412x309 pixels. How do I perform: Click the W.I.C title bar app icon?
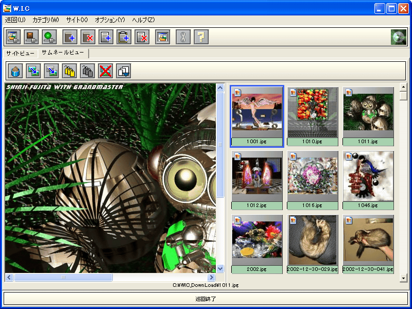tap(7, 8)
